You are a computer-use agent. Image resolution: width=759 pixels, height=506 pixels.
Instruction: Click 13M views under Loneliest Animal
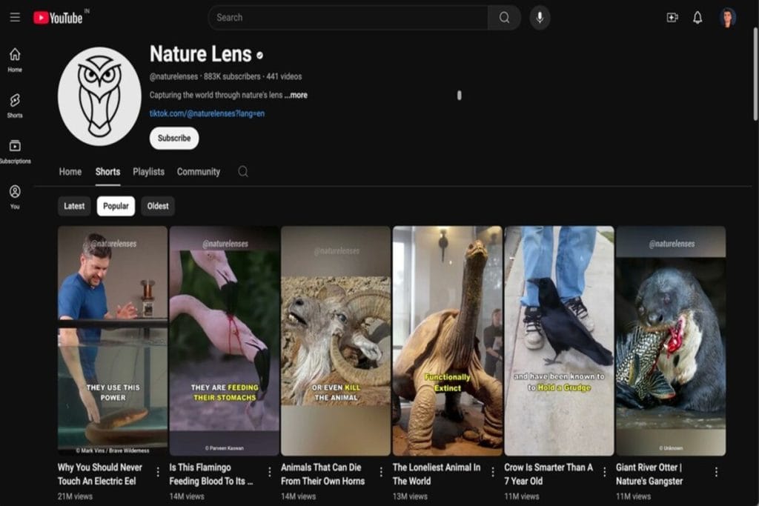(x=410, y=496)
